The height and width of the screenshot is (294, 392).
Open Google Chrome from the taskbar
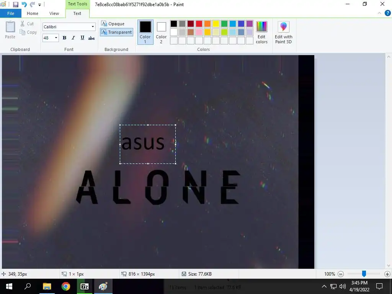(66, 286)
